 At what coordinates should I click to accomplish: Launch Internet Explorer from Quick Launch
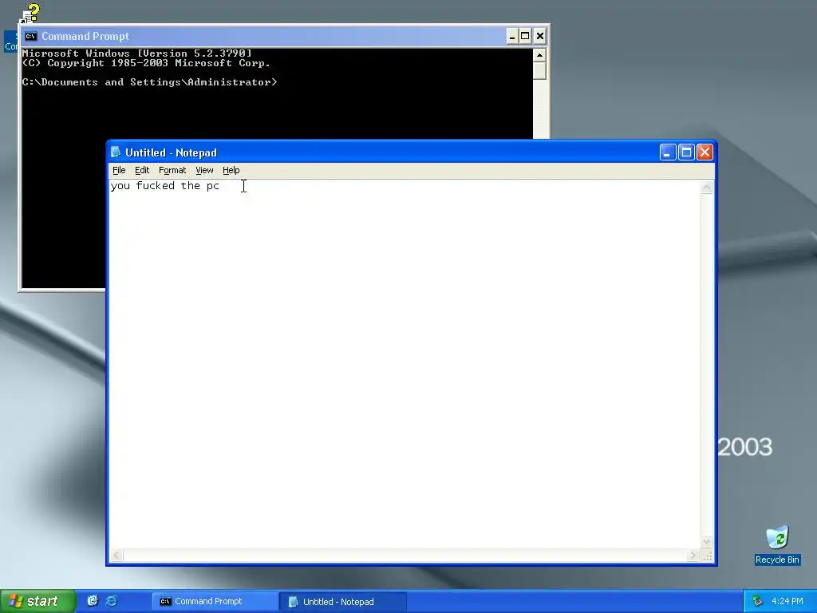point(112,601)
